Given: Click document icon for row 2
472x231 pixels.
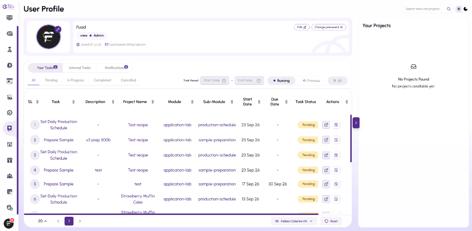Looking at the screenshot, I should point(336,140).
